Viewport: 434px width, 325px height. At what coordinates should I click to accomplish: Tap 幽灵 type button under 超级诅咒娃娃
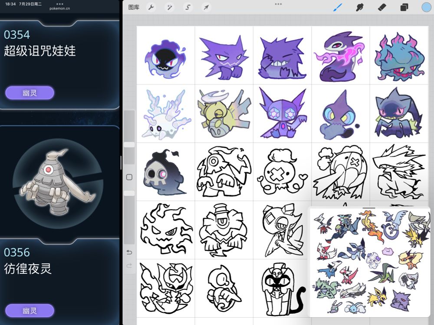pos(30,93)
